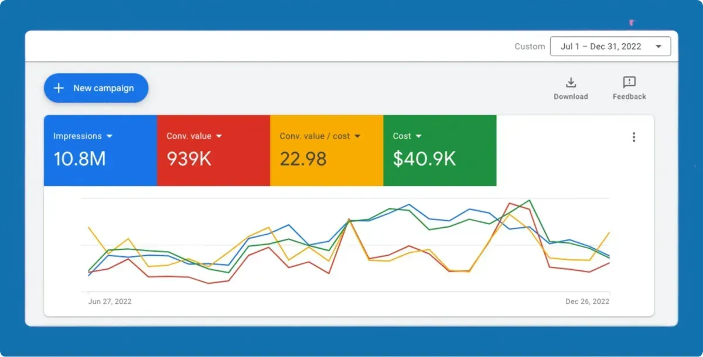Select the yellow Conv. value / cost card

tap(327, 150)
